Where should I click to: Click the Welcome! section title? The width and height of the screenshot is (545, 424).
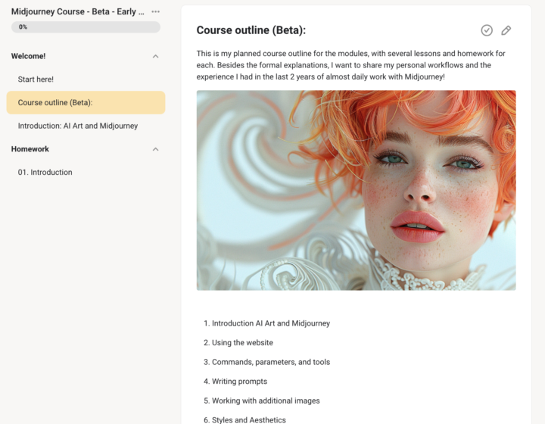[29, 56]
